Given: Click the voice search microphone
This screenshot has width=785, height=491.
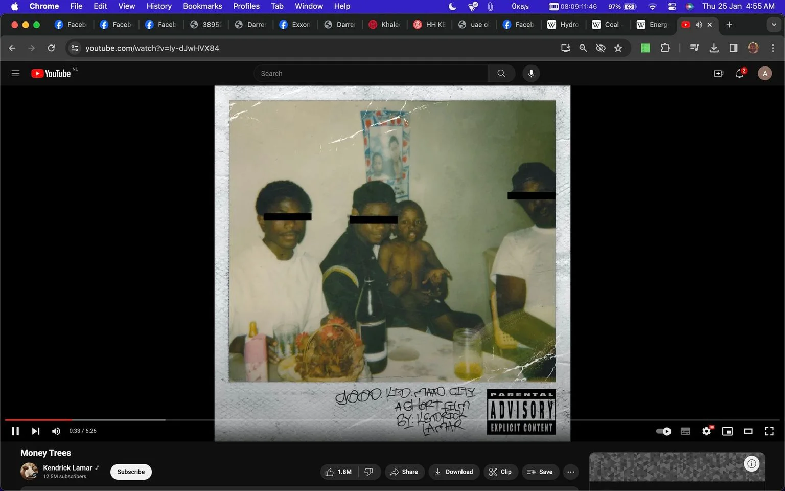Looking at the screenshot, I should [x=531, y=74].
